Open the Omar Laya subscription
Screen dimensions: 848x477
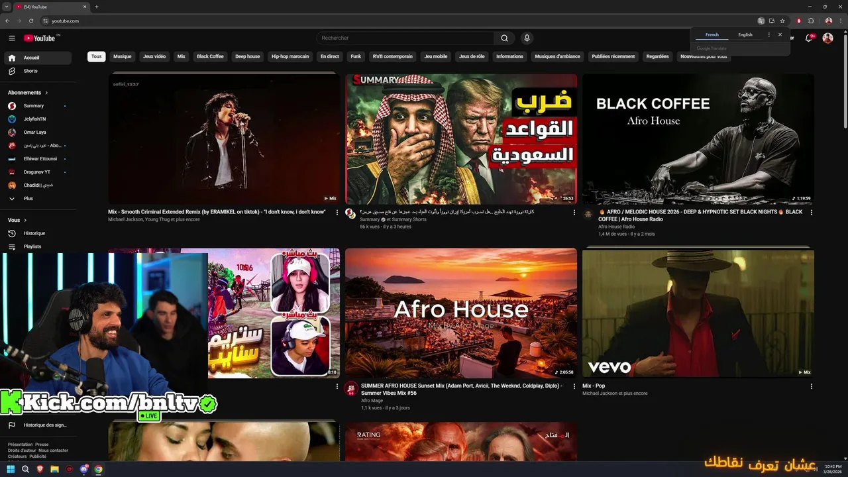tap(38, 132)
